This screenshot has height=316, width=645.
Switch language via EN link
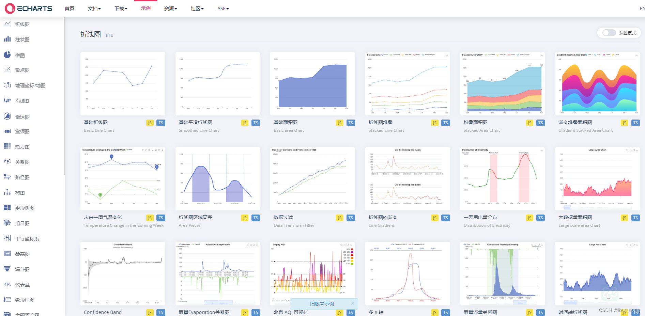[642, 9]
